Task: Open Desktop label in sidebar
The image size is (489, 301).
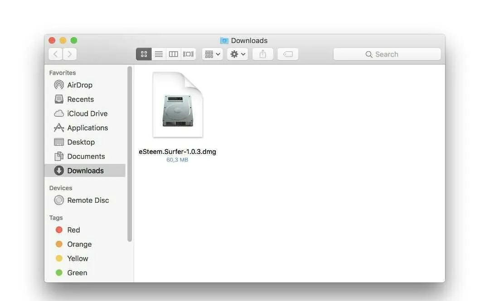Action: point(81,143)
